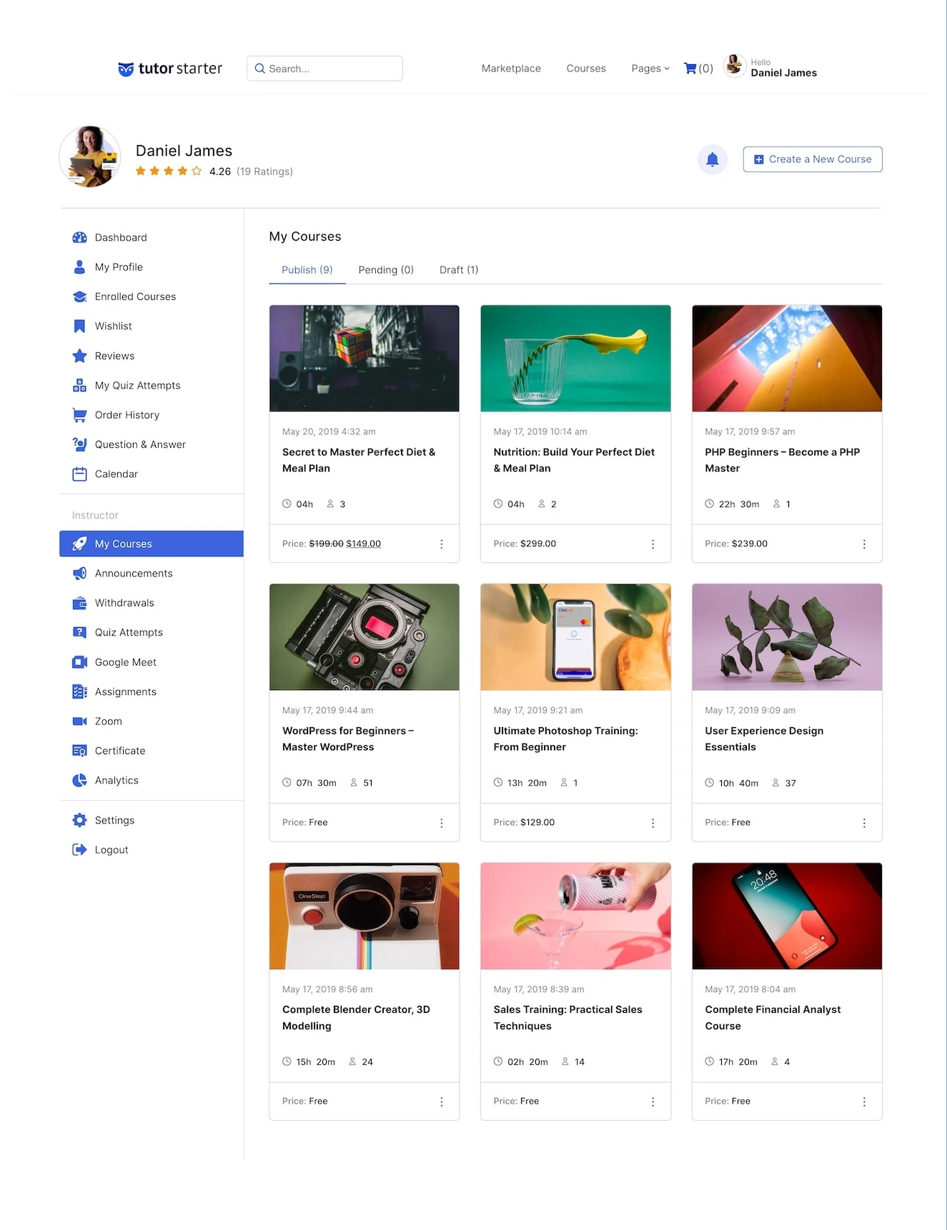Click Daniel James name in header
This screenshot has height=1230, width=947.
(x=783, y=73)
